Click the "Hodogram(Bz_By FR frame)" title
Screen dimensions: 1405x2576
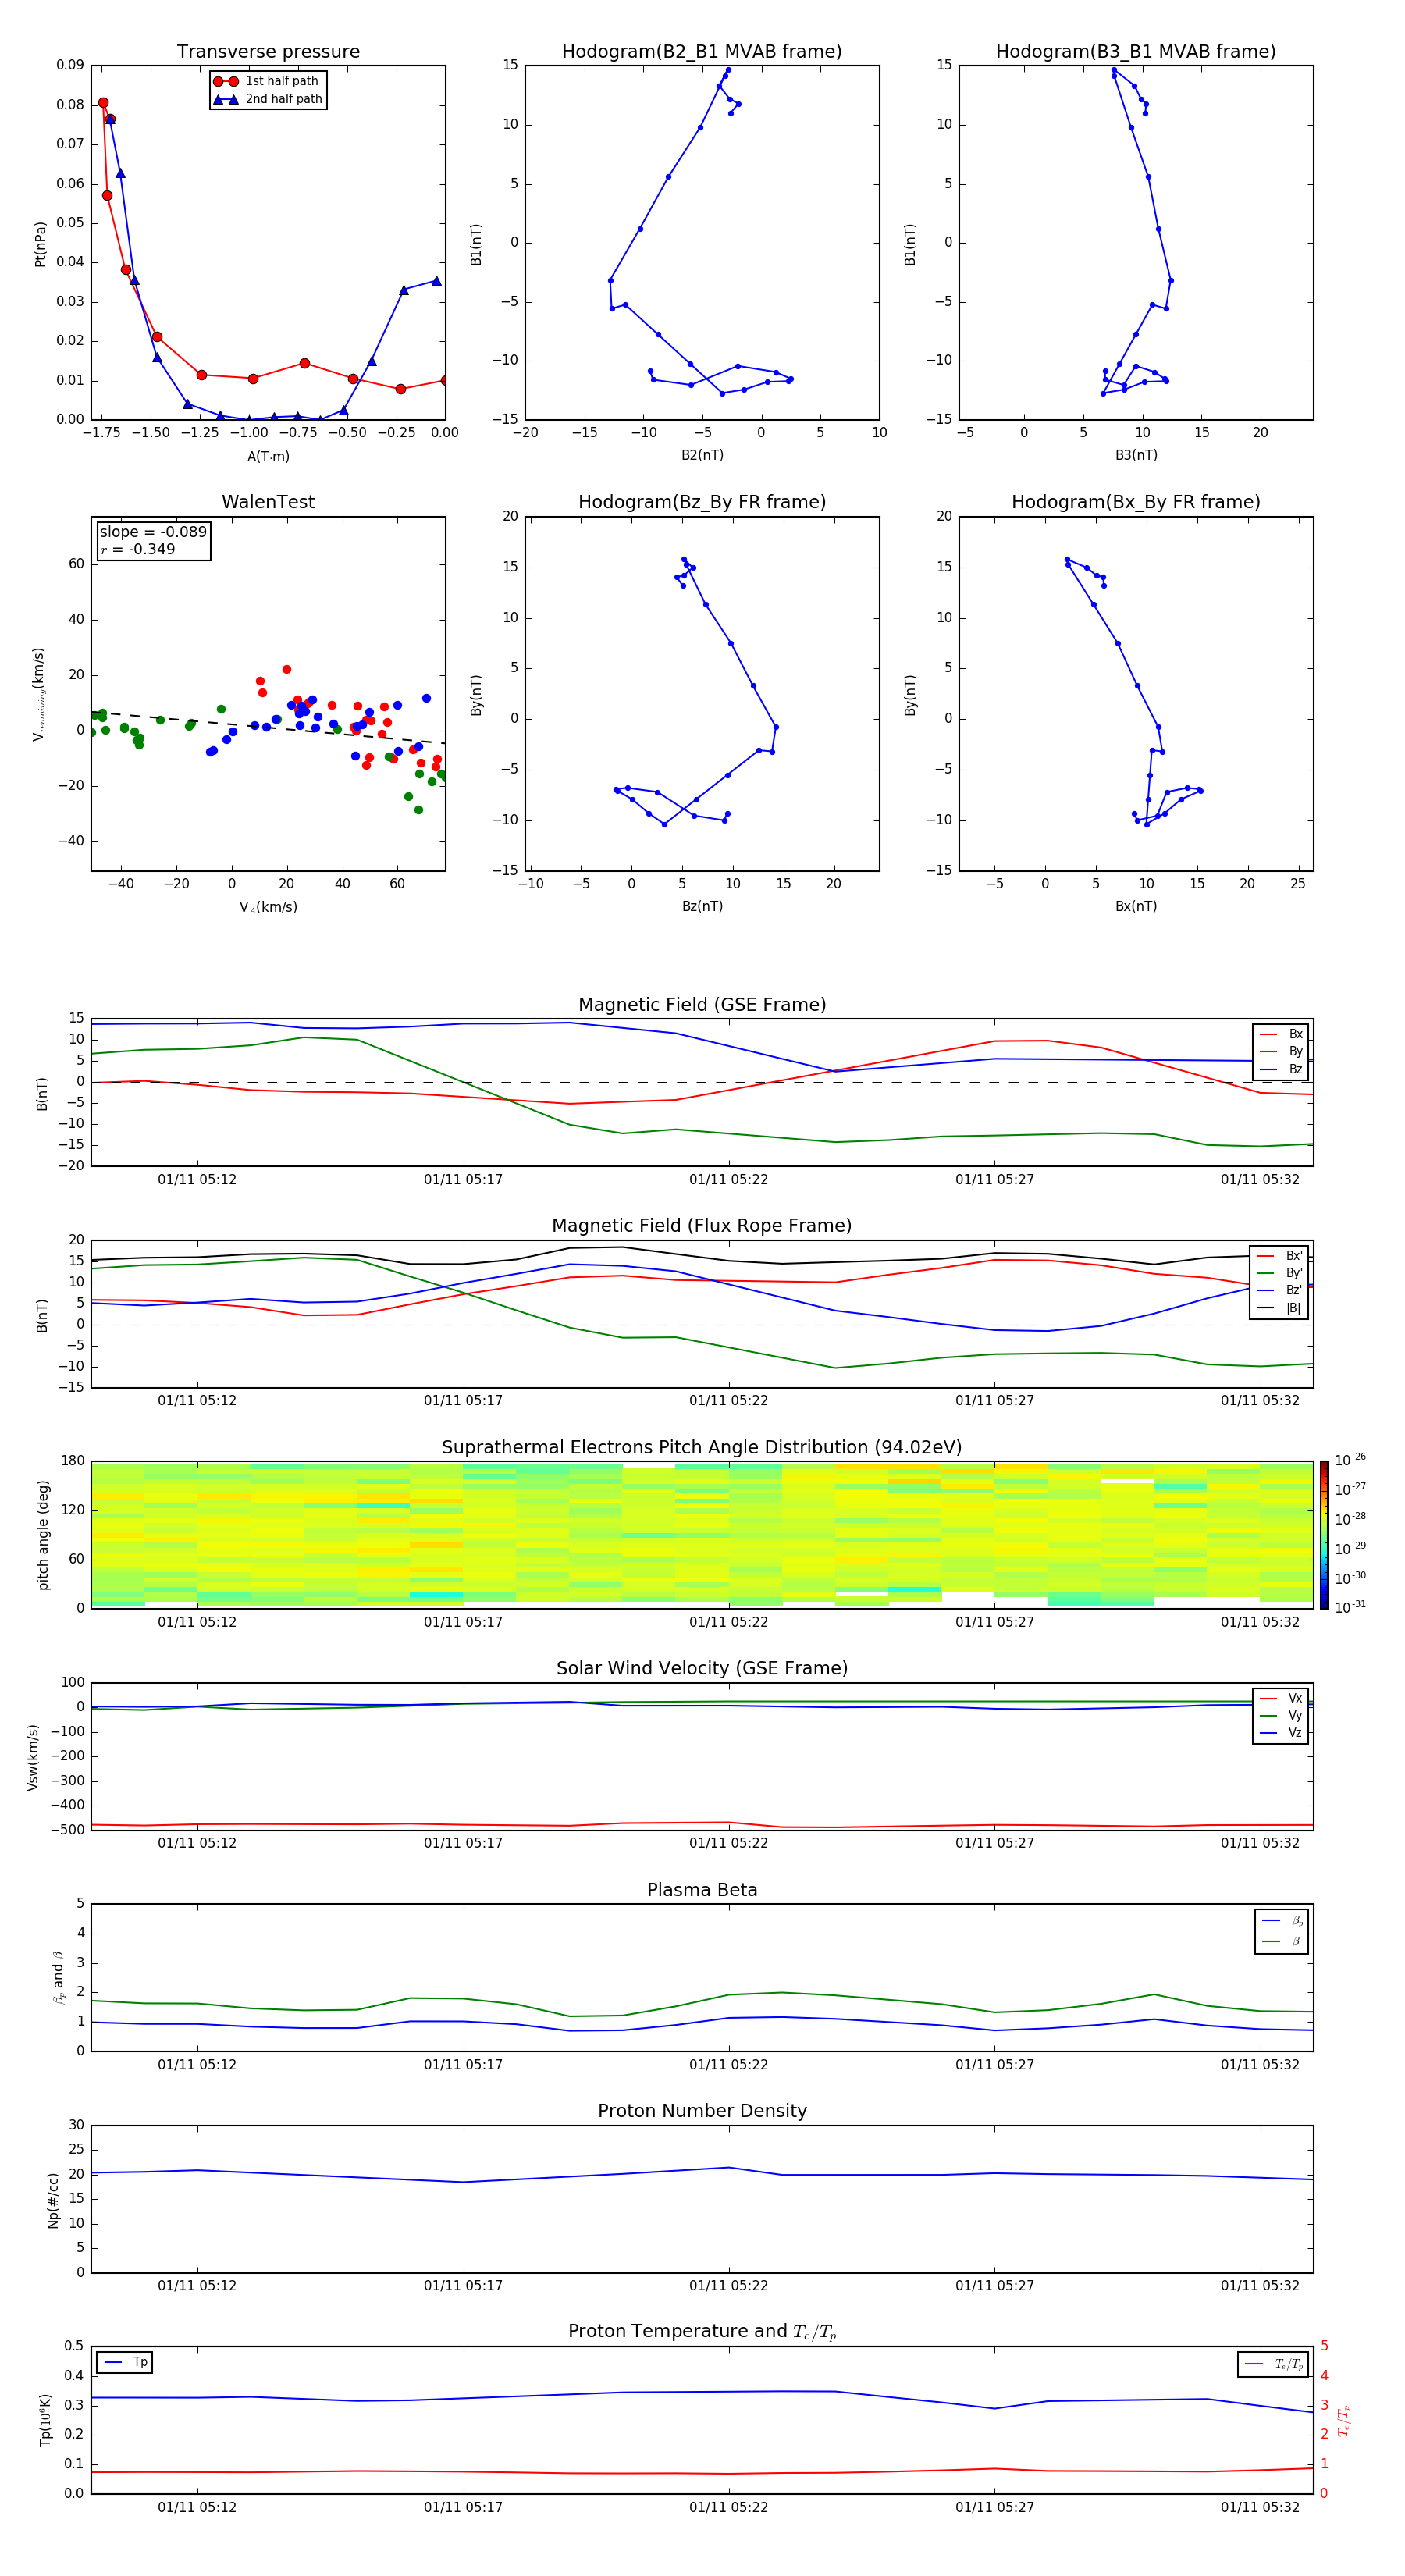(x=702, y=502)
